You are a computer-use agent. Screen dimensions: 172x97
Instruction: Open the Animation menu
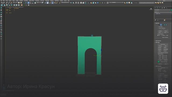pyautogui.click(x=26, y=1)
